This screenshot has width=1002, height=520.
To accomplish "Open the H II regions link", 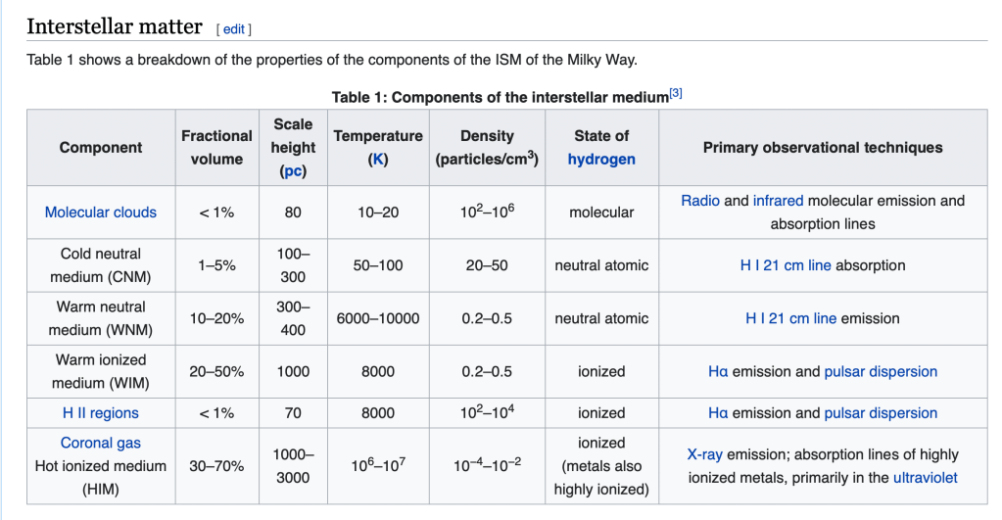I will (x=101, y=413).
